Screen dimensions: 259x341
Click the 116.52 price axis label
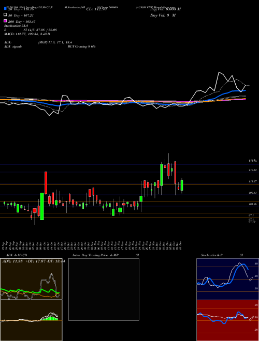(x=252, y=170)
